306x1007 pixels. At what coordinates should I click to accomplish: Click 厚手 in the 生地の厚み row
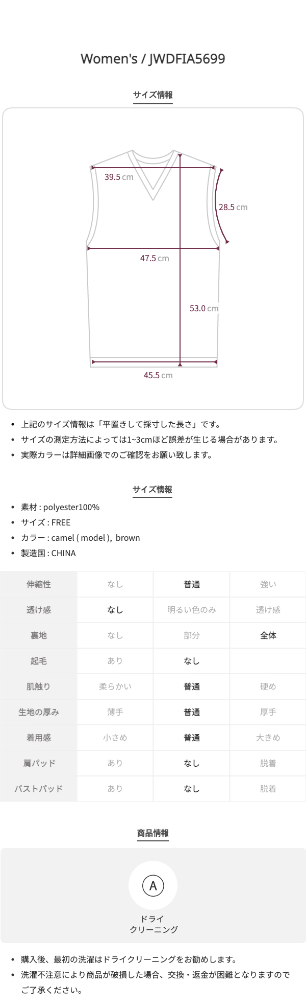268,712
